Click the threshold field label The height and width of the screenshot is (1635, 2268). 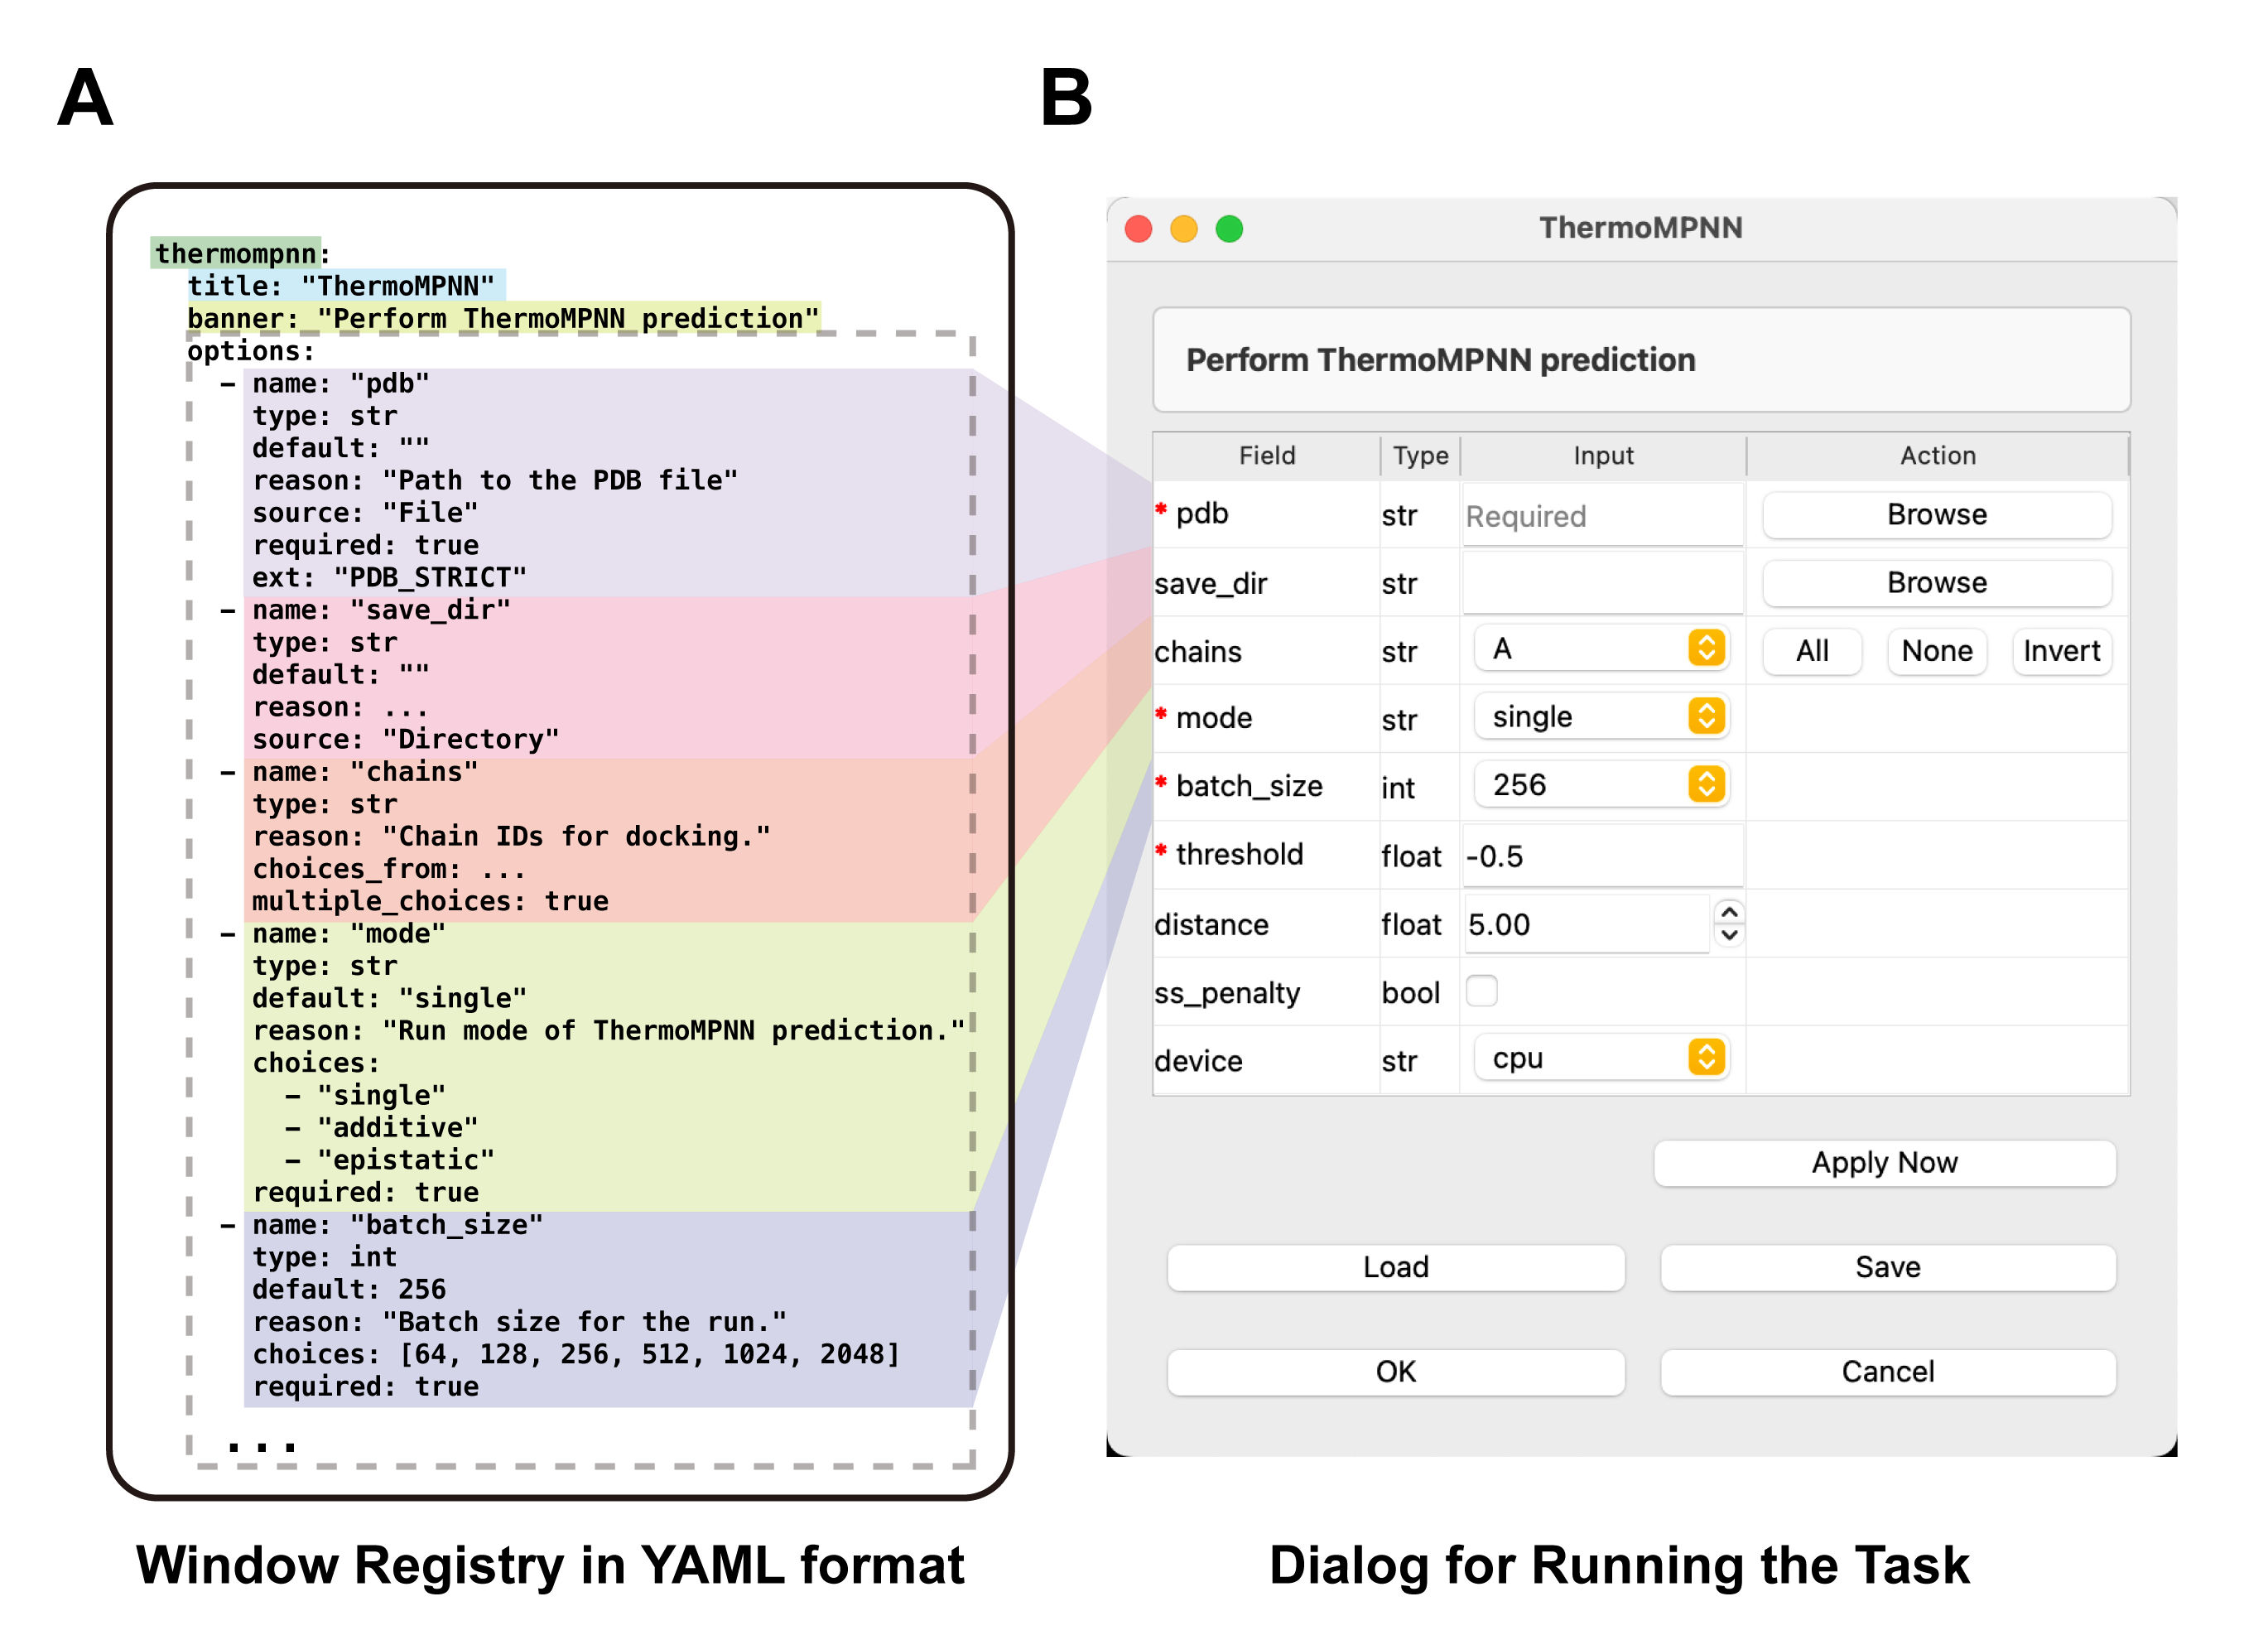[x=1239, y=853]
